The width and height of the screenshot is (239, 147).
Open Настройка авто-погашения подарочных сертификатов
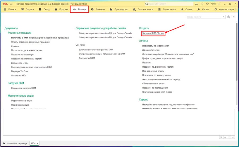coord(168,105)
